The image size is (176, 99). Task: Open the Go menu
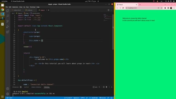(24, 7)
